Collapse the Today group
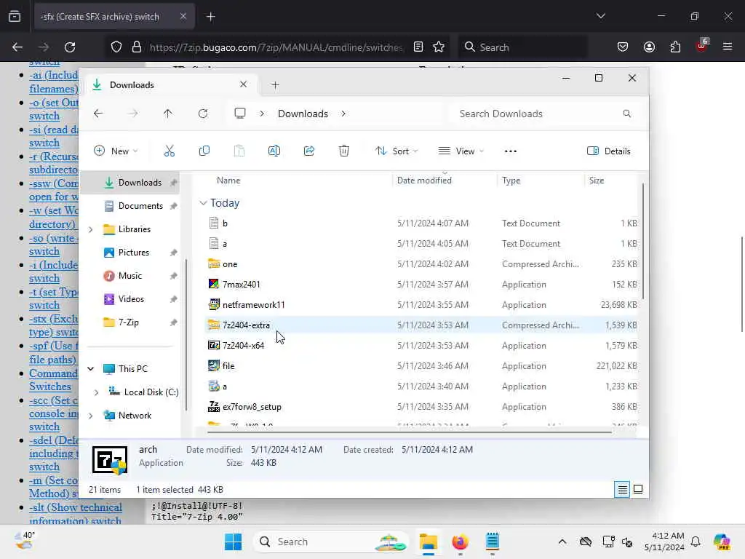This screenshot has height=559, width=745. coord(203,203)
